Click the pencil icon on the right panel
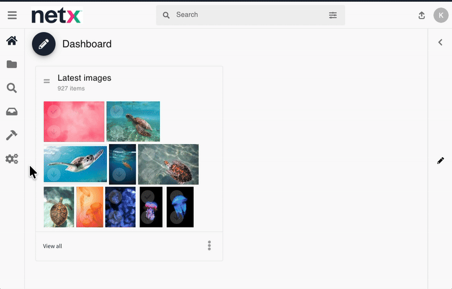Image resolution: width=452 pixels, height=289 pixels. coord(441,161)
